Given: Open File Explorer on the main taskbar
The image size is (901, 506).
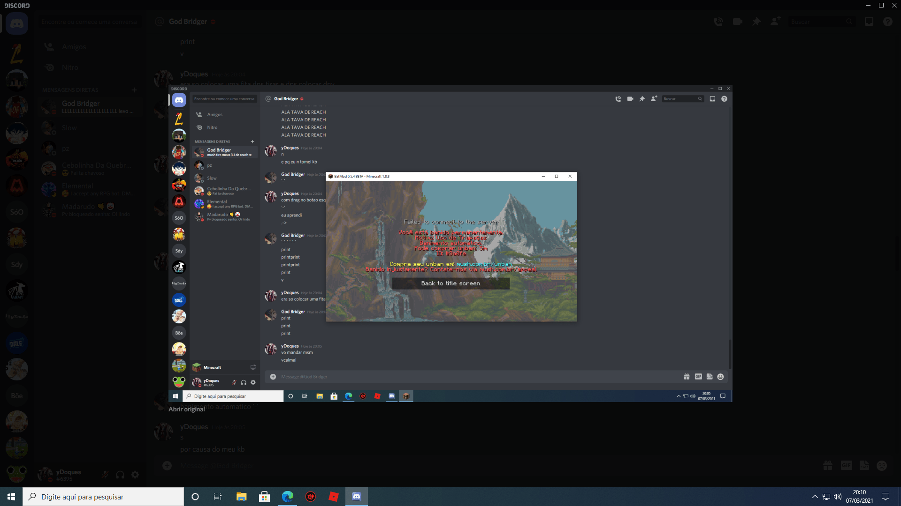Looking at the screenshot, I should pyautogui.click(x=241, y=497).
